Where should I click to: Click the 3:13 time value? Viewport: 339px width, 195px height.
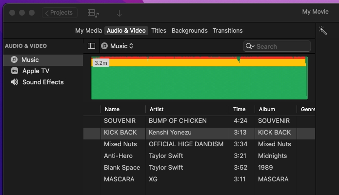240,132
